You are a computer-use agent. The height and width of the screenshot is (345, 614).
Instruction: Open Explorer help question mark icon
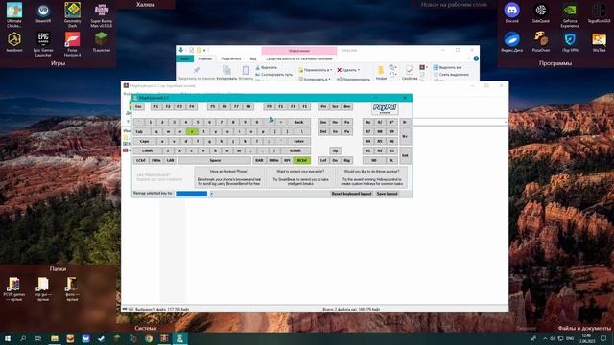tap(476, 58)
